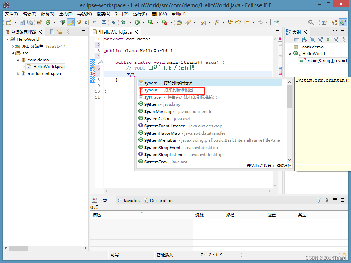Expand the JRE 系统库 tree node

point(13,46)
